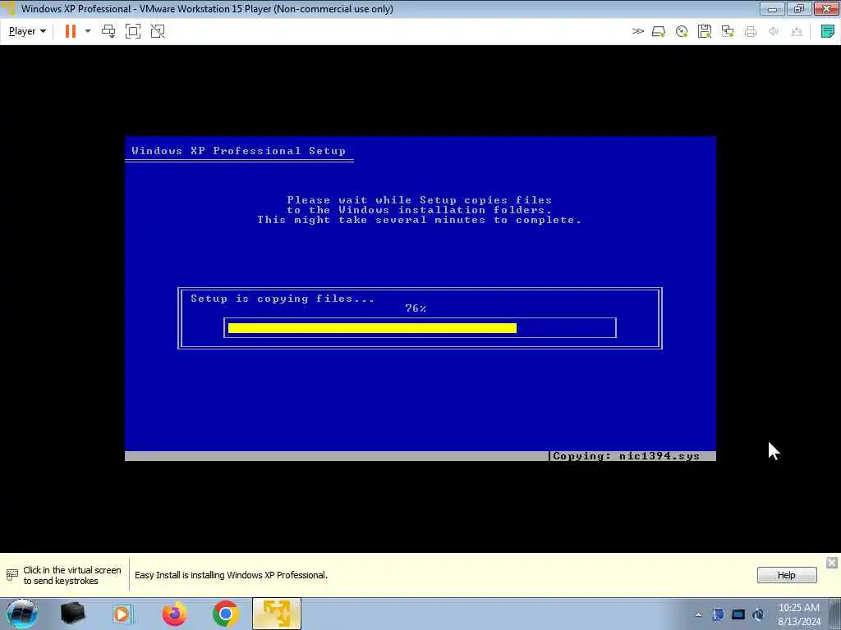Open the media player taskbar icon

click(123, 614)
